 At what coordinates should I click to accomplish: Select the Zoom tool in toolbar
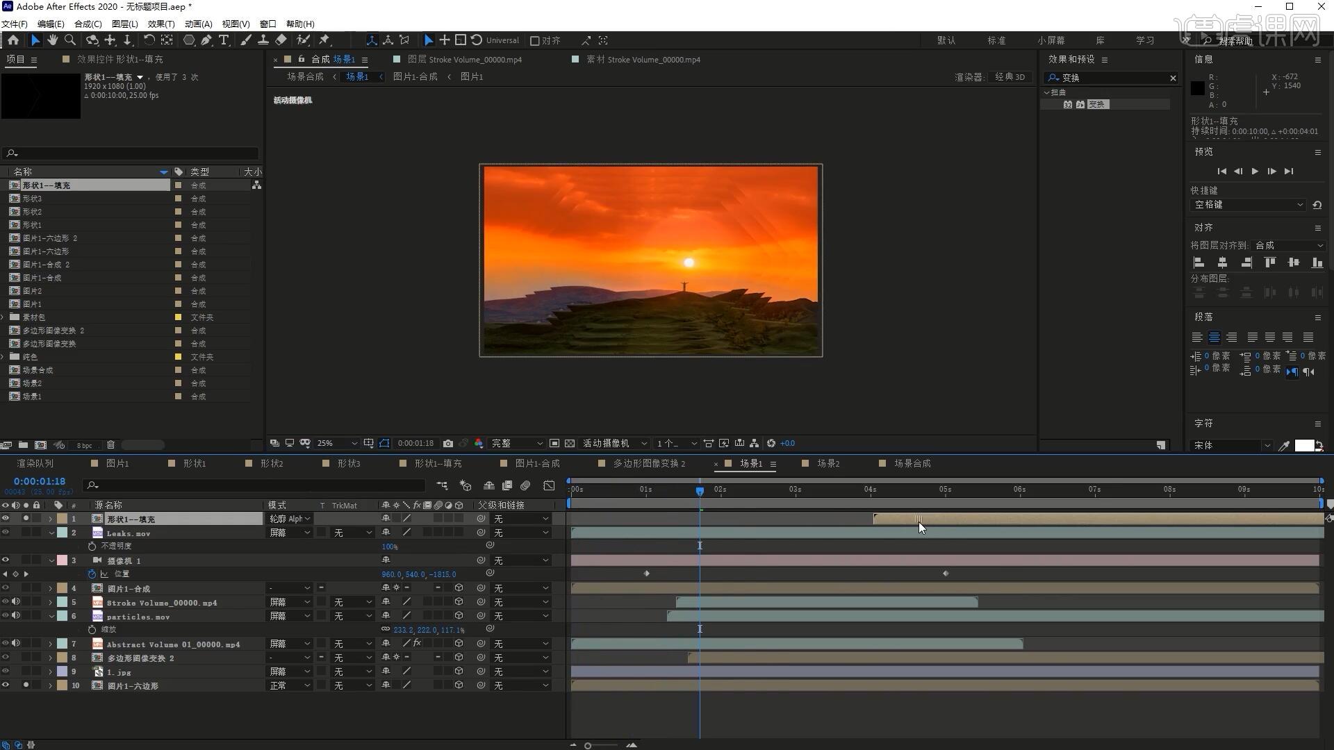(x=69, y=40)
